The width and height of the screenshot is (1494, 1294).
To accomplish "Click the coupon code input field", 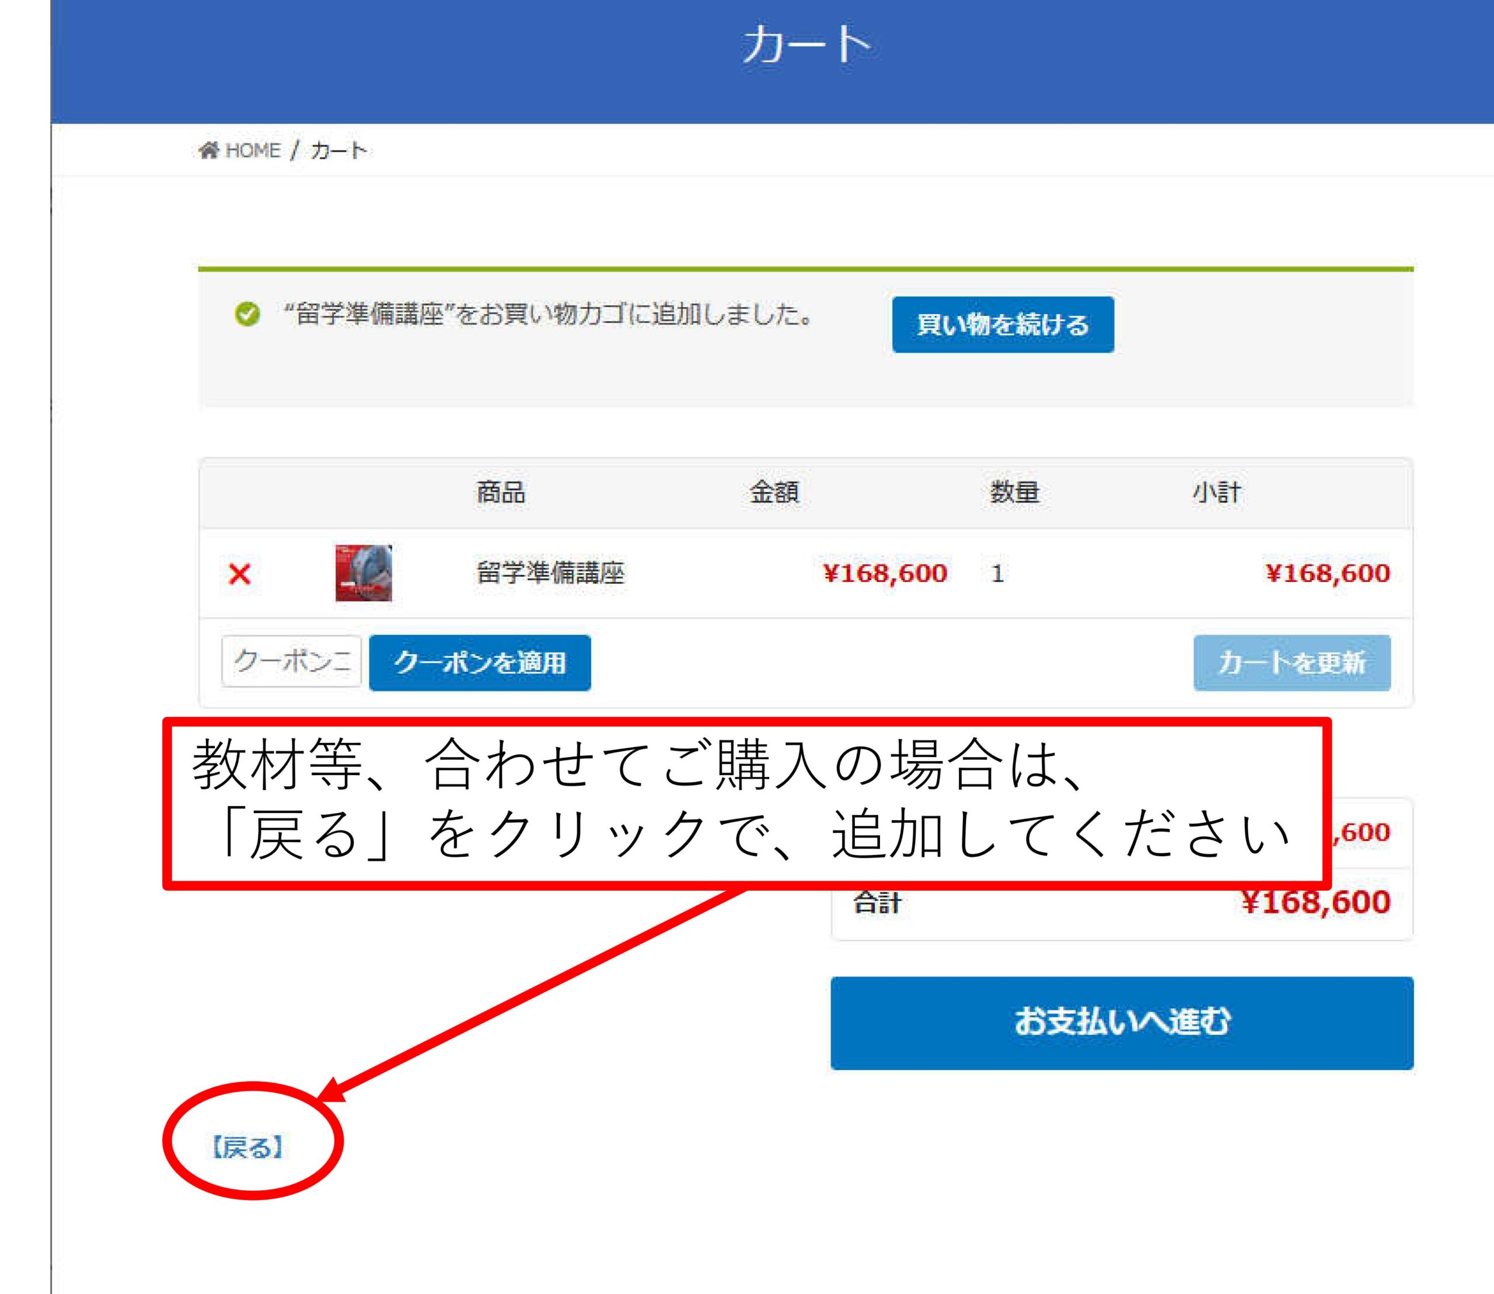I will [x=291, y=661].
